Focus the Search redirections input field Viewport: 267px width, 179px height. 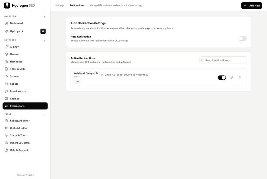(x=223, y=60)
